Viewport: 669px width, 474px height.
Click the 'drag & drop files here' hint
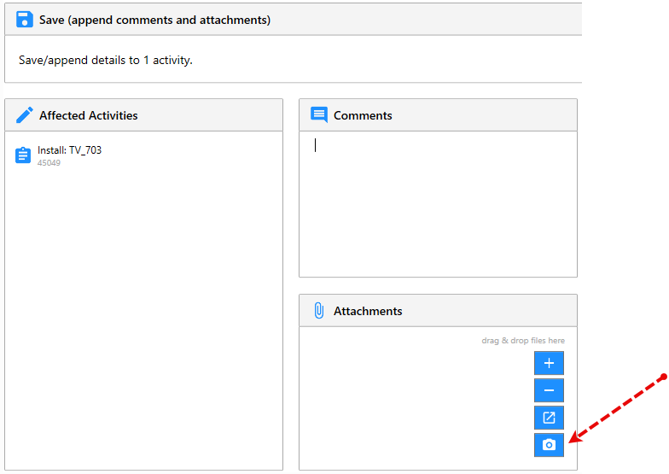522,341
